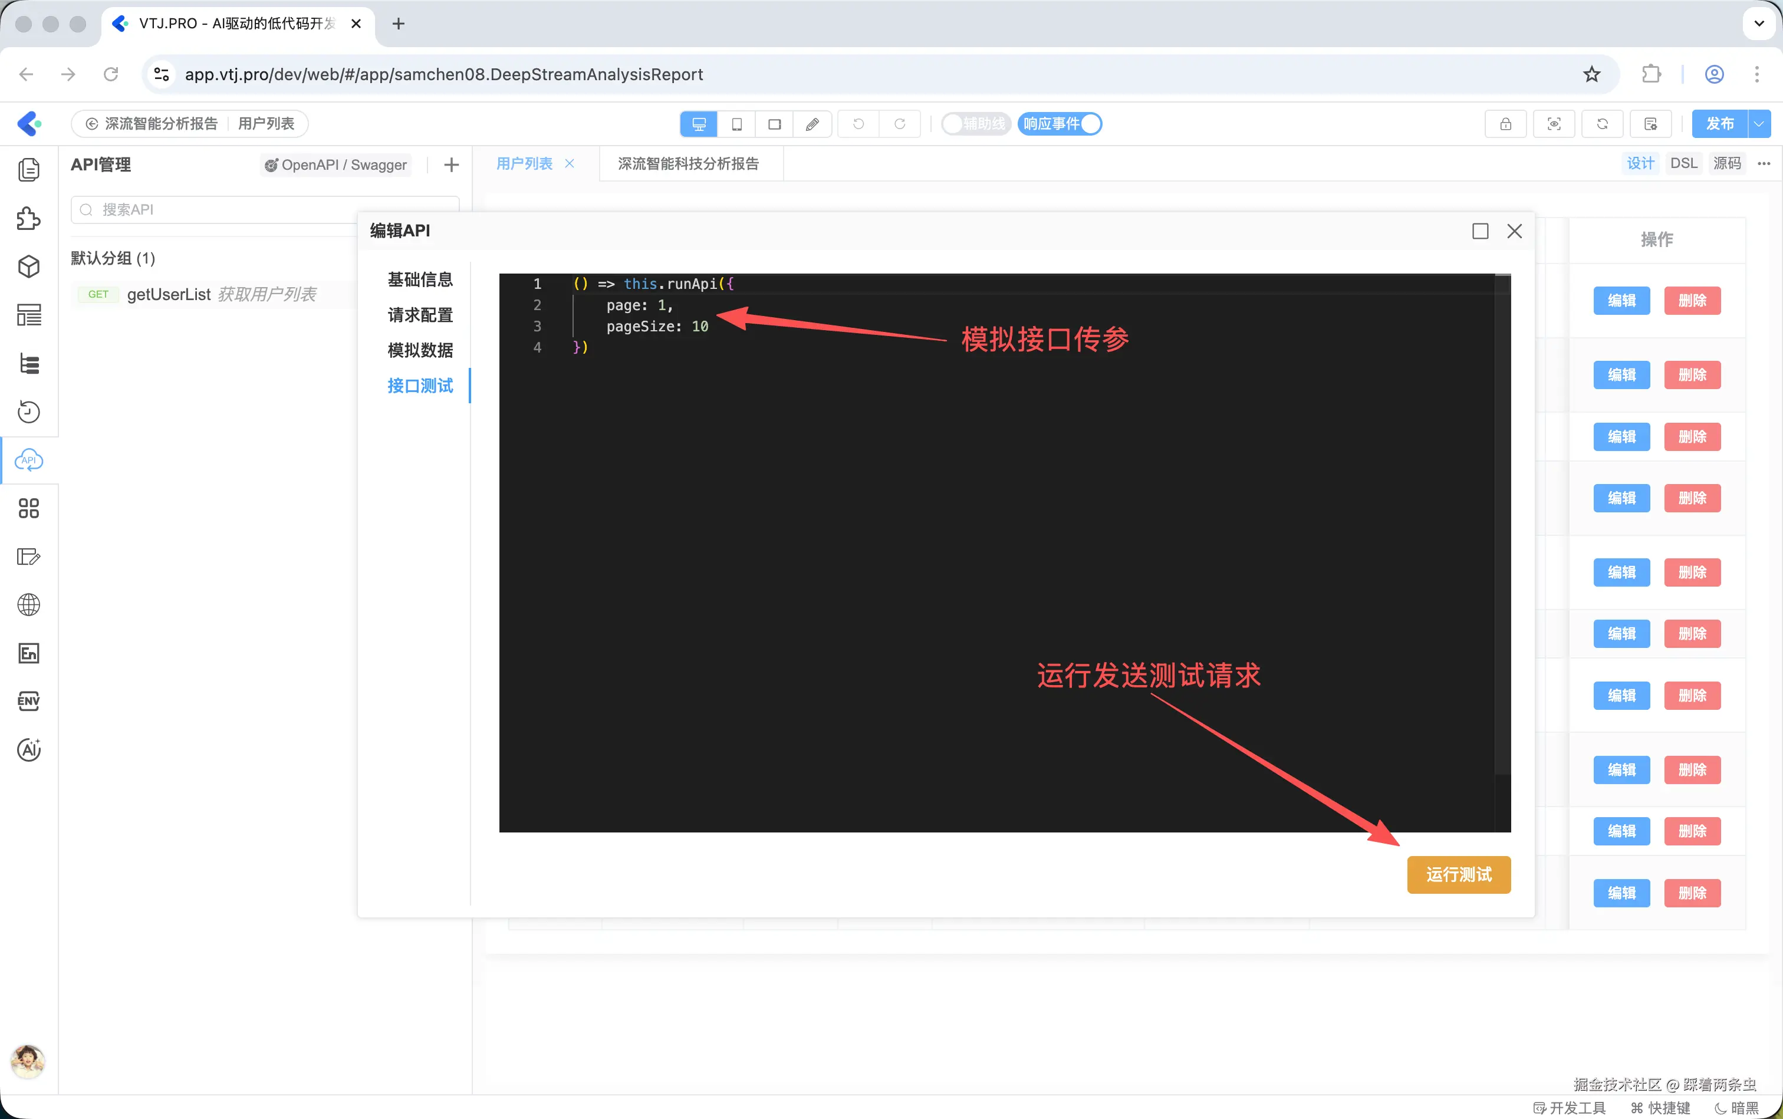Open the 发布 publish dropdown arrow
Viewport: 1783px width, 1119px height.
click(1759, 124)
